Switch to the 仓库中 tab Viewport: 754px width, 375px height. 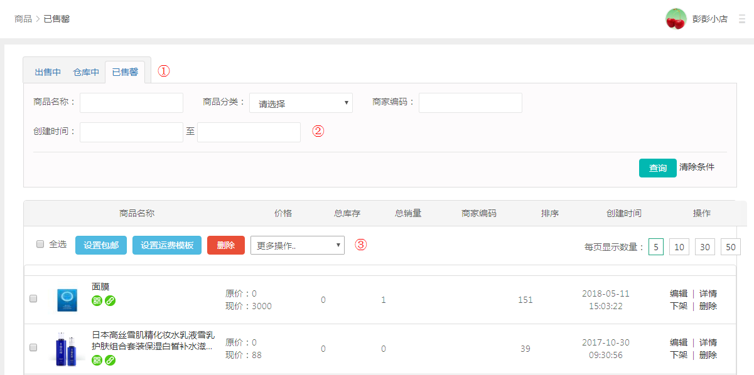point(86,72)
